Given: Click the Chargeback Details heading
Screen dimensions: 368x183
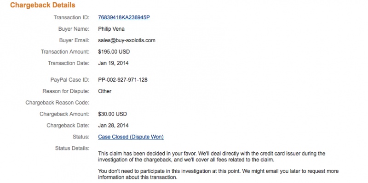Looking at the screenshot, I should click(x=43, y=5).
